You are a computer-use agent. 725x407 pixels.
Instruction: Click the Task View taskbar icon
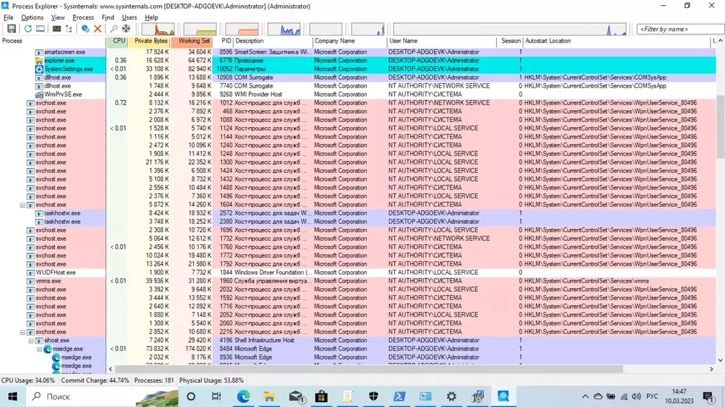[217, 396]
